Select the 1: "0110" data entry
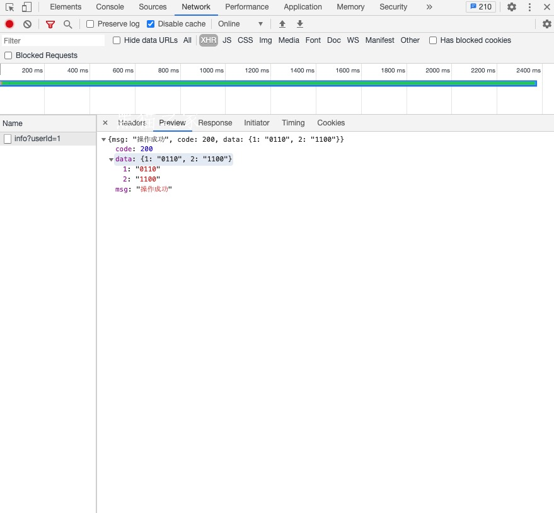554x513 pixels. coord(141,170)
